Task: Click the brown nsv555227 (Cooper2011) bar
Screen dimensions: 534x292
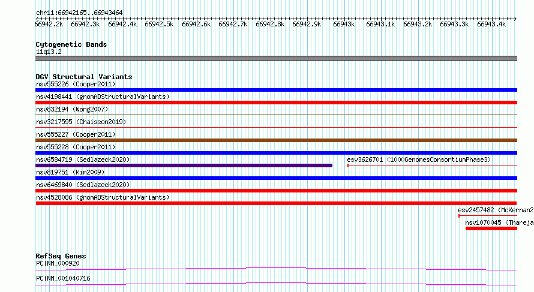Action: (x=276, y=140)
